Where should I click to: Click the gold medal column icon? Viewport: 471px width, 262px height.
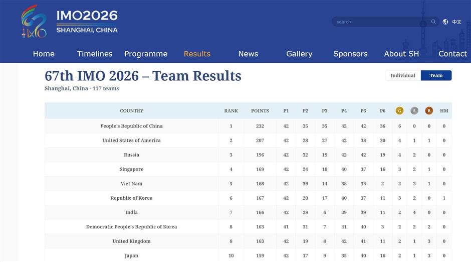(399, 111)
